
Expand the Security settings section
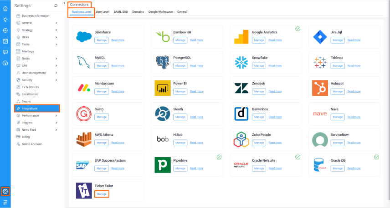(56, 80)
